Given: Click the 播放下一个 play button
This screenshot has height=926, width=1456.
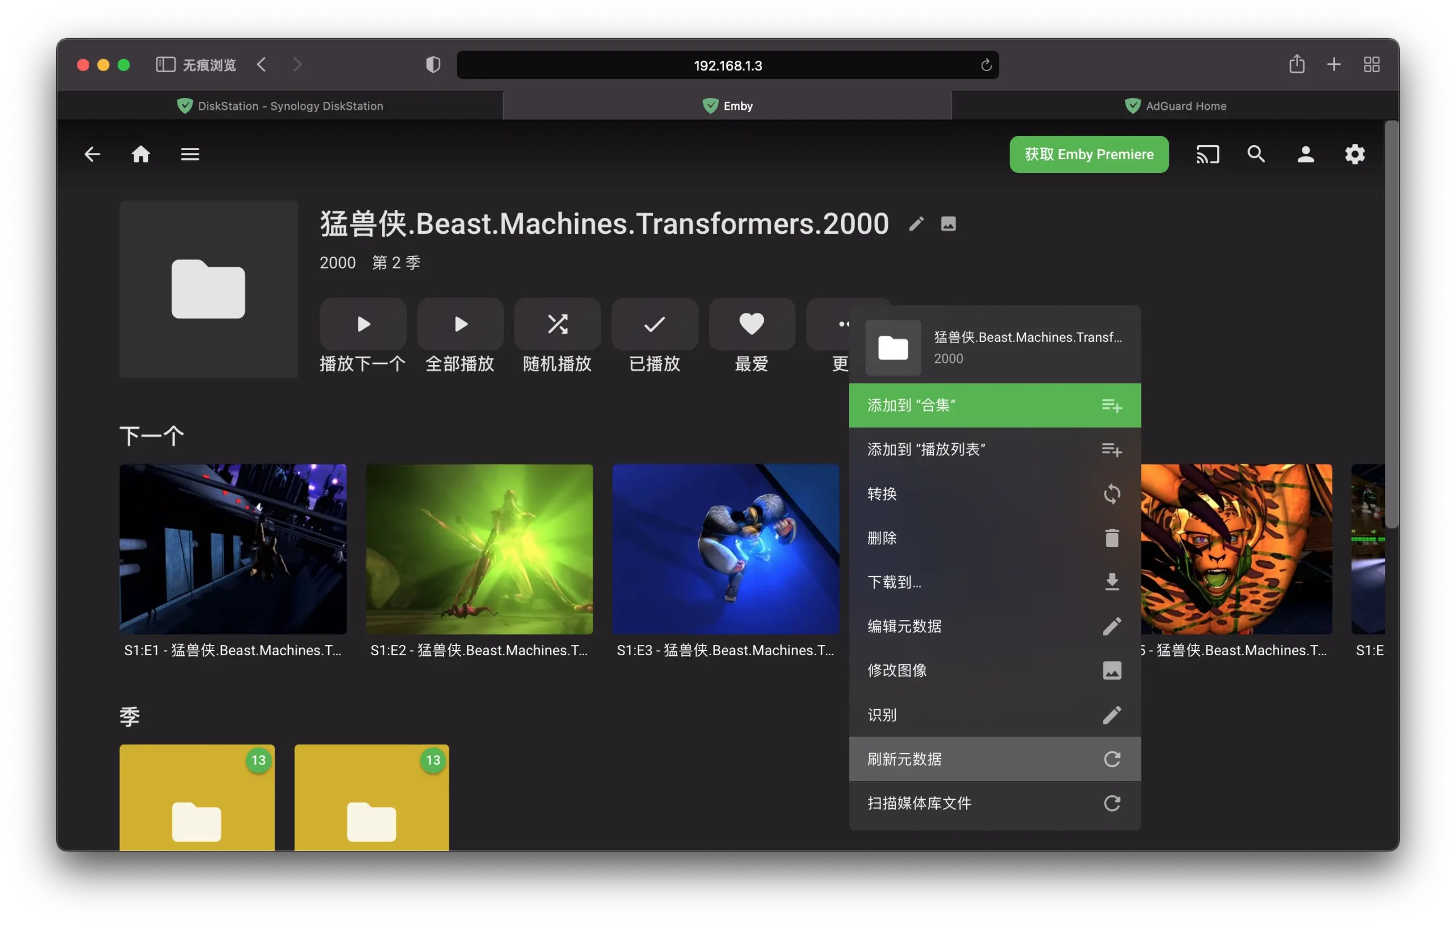Looking at the screenshot, I should (363, 324).
